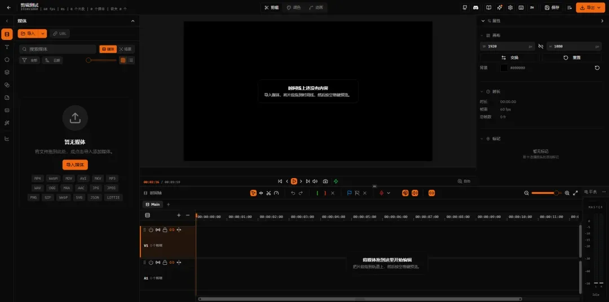This screenshot has height=302, width=609.
Task: Toggle the aspect ratio link between W and H
Action: click(x=541, y=46)
